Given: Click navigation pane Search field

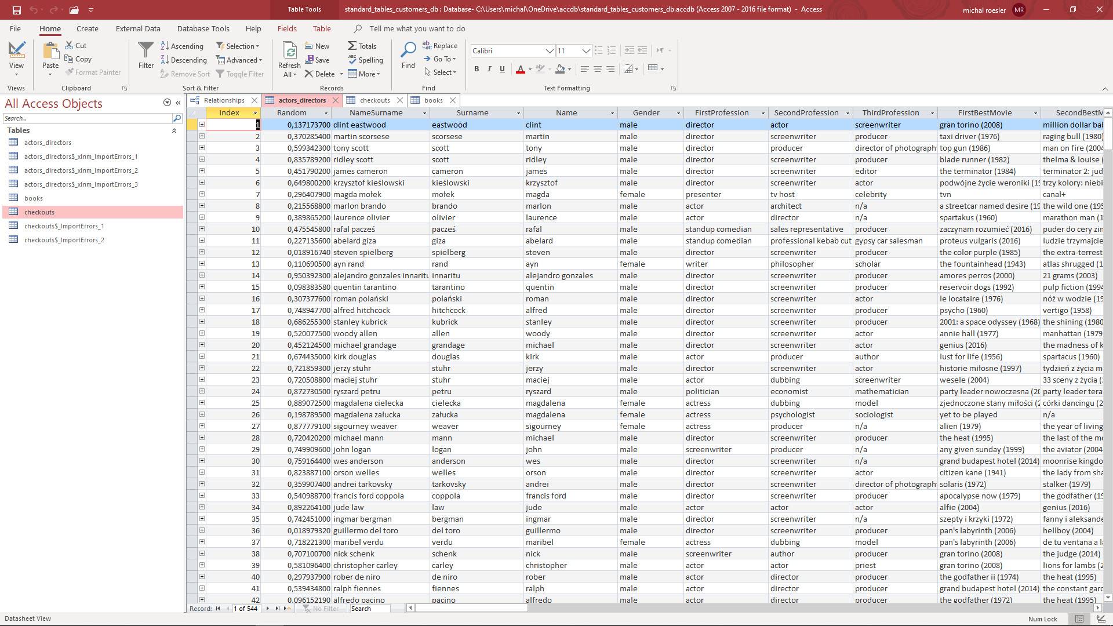Looking at the screenshot, I should pyautogui.click(x=87, y=118).
